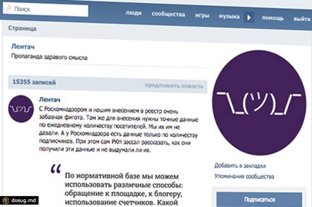This screenshot has height=207, width=312.
Task: Open the сообщества menu item
Action: click(168, 14)
